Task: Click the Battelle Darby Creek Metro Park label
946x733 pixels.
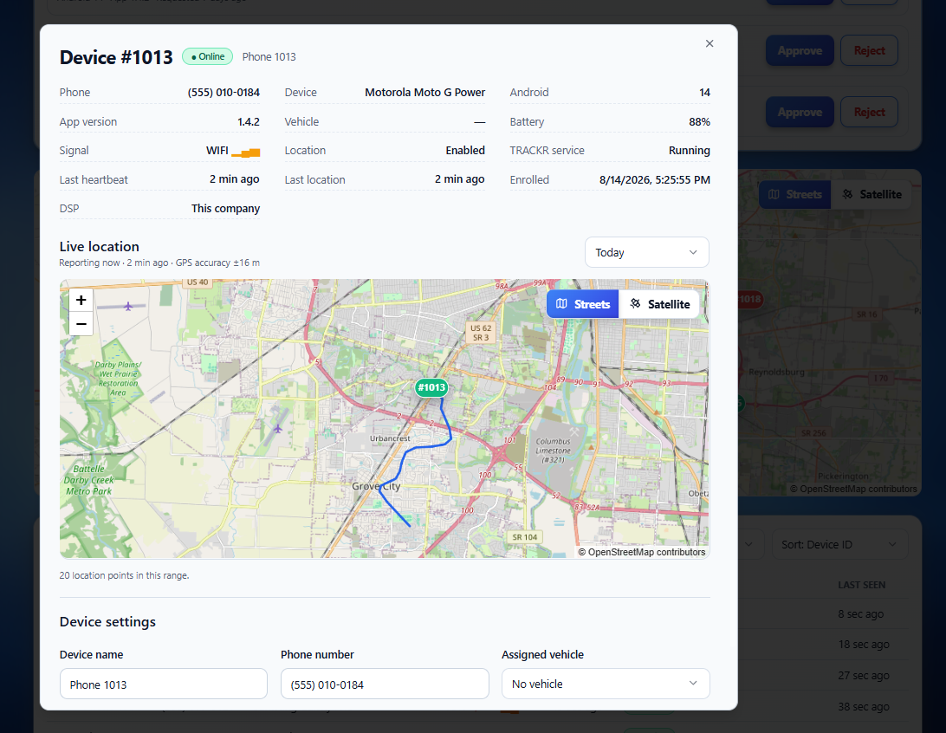Action: tap(88, 480)
